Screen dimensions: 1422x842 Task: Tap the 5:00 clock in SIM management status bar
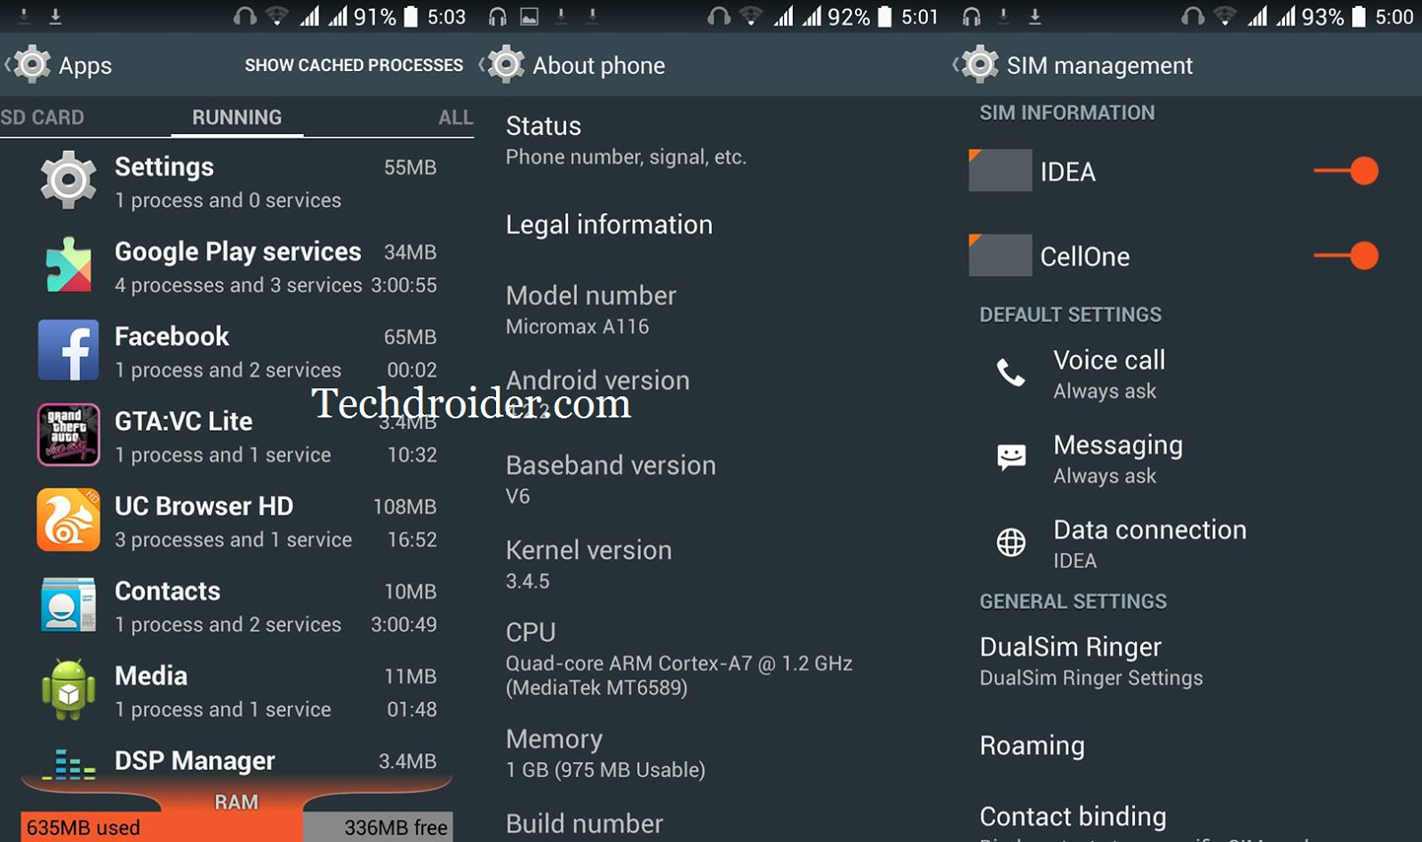point(1394,17)
